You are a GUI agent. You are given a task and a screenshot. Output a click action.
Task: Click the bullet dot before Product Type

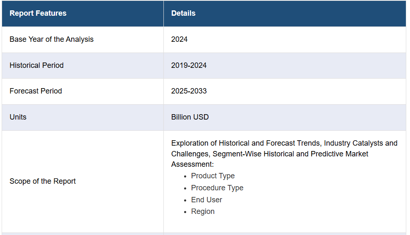tap(185, 176)
